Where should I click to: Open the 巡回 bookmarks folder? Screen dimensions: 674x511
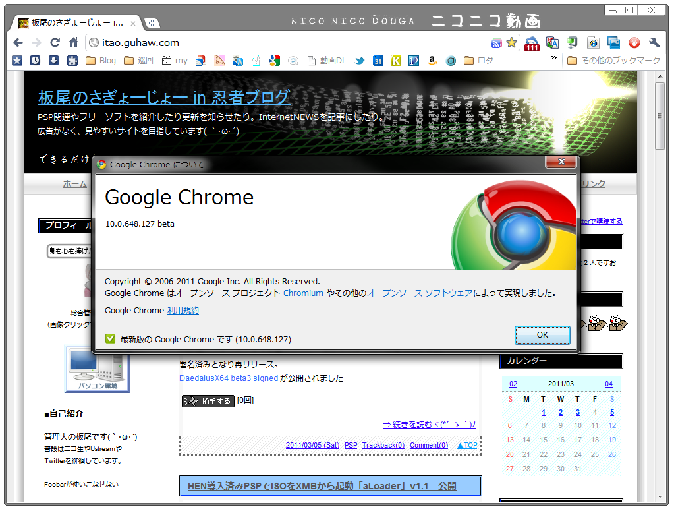(x=138, y=61)
